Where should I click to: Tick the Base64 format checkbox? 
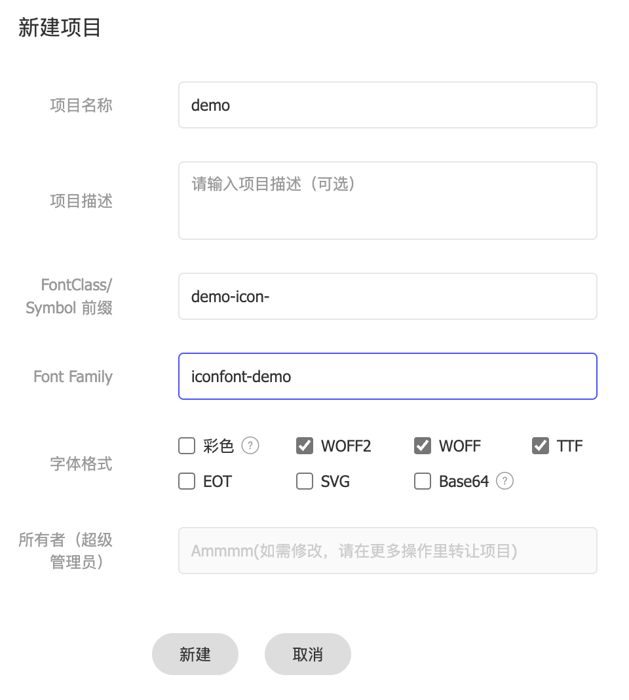point(423,482)
